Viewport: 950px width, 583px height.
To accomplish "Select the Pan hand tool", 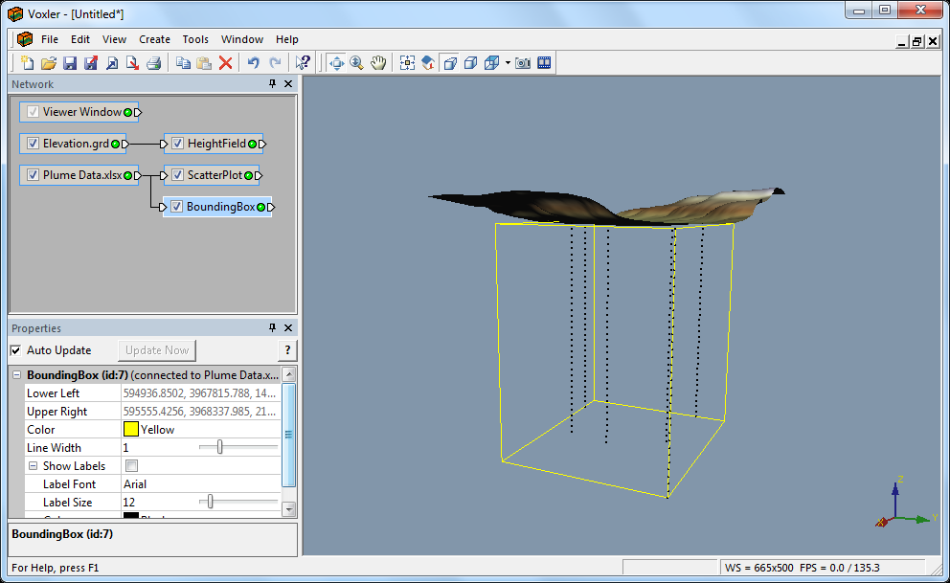I will tap(378, 62).
